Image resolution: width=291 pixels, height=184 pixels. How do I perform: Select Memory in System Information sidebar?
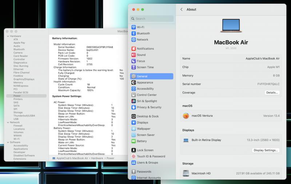click(18, 82)
